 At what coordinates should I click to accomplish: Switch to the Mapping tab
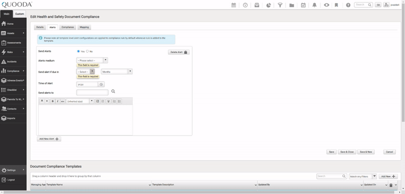click(x=84, y=27)
